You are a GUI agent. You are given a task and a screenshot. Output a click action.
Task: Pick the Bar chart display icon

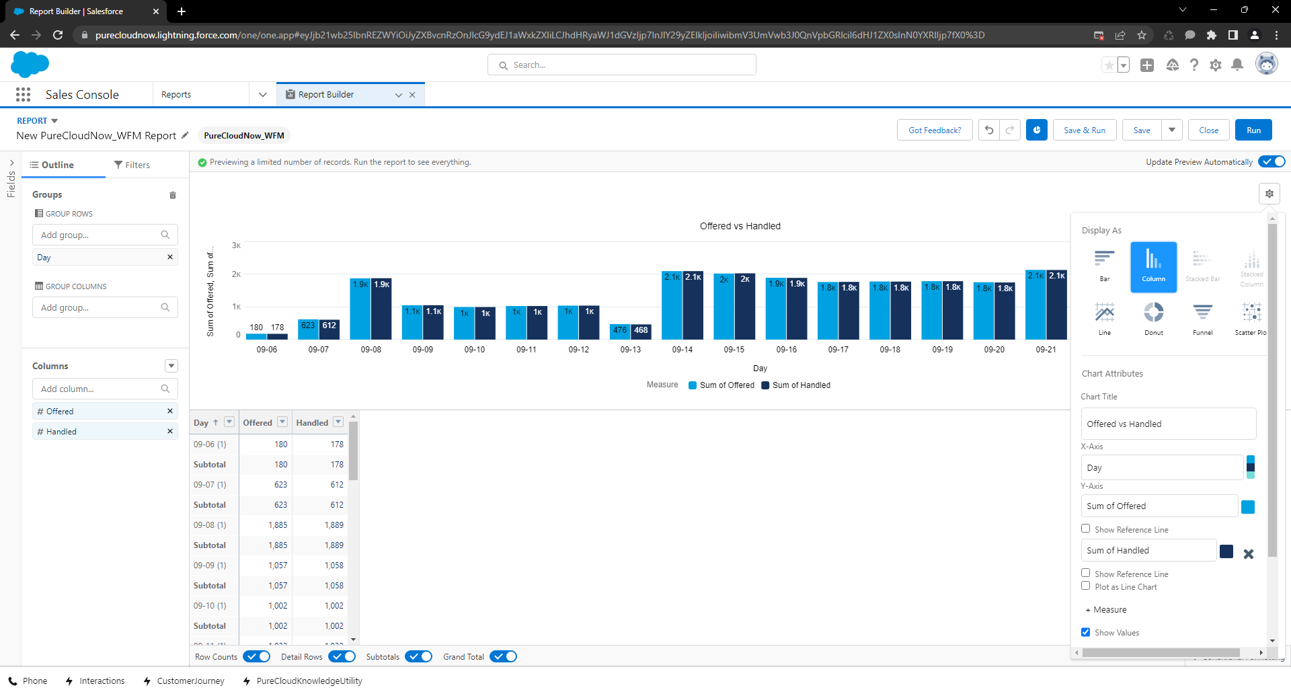(1104, 260)
